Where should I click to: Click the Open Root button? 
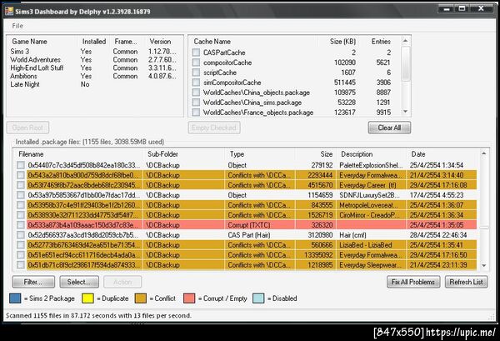pyautogui.click(x=27, y=128)
